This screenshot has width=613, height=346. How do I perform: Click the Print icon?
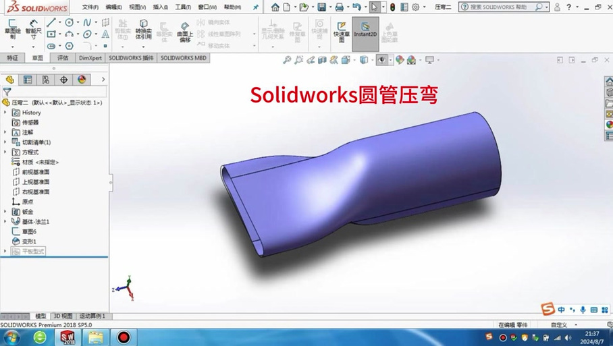(340, 7)
